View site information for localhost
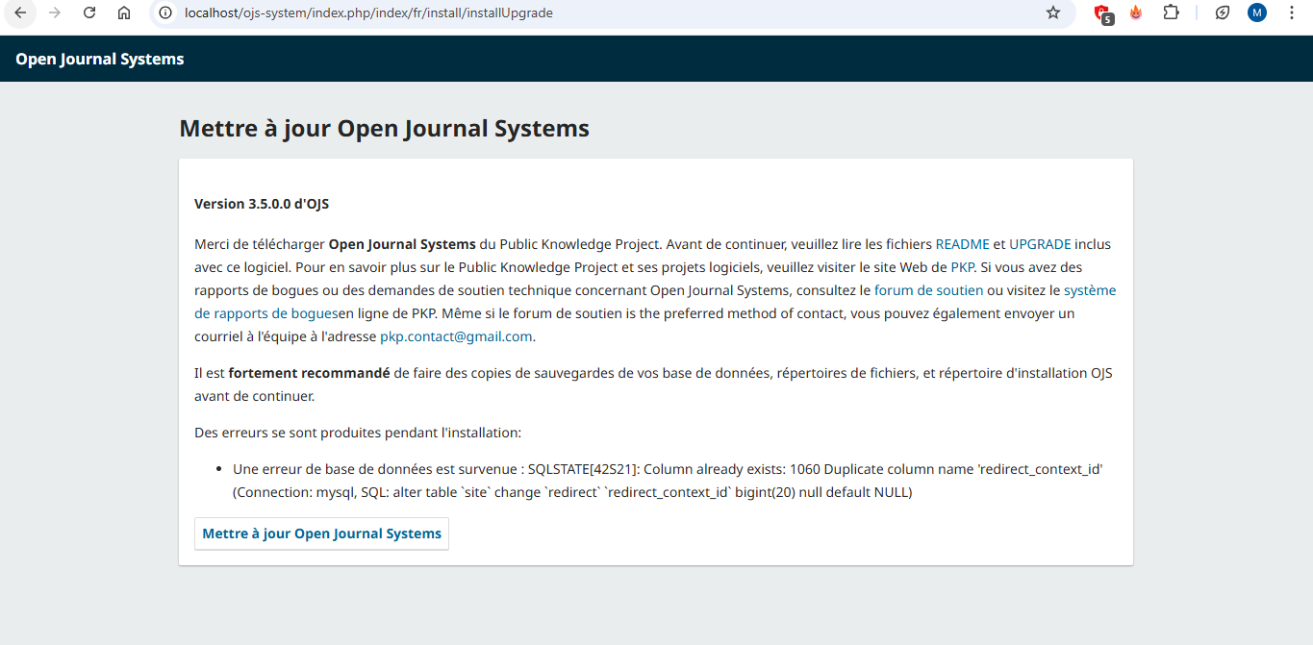Screen dimensions: 1313x645 point(165,12)
